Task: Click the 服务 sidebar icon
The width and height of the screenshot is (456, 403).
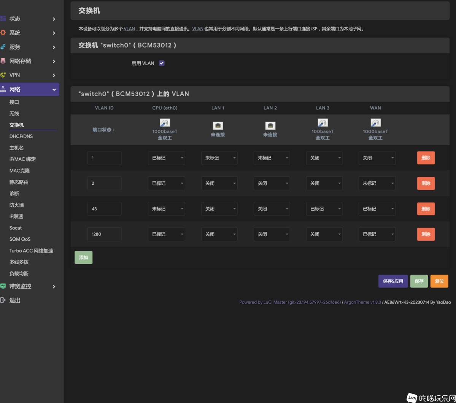Action: [3, 47]
